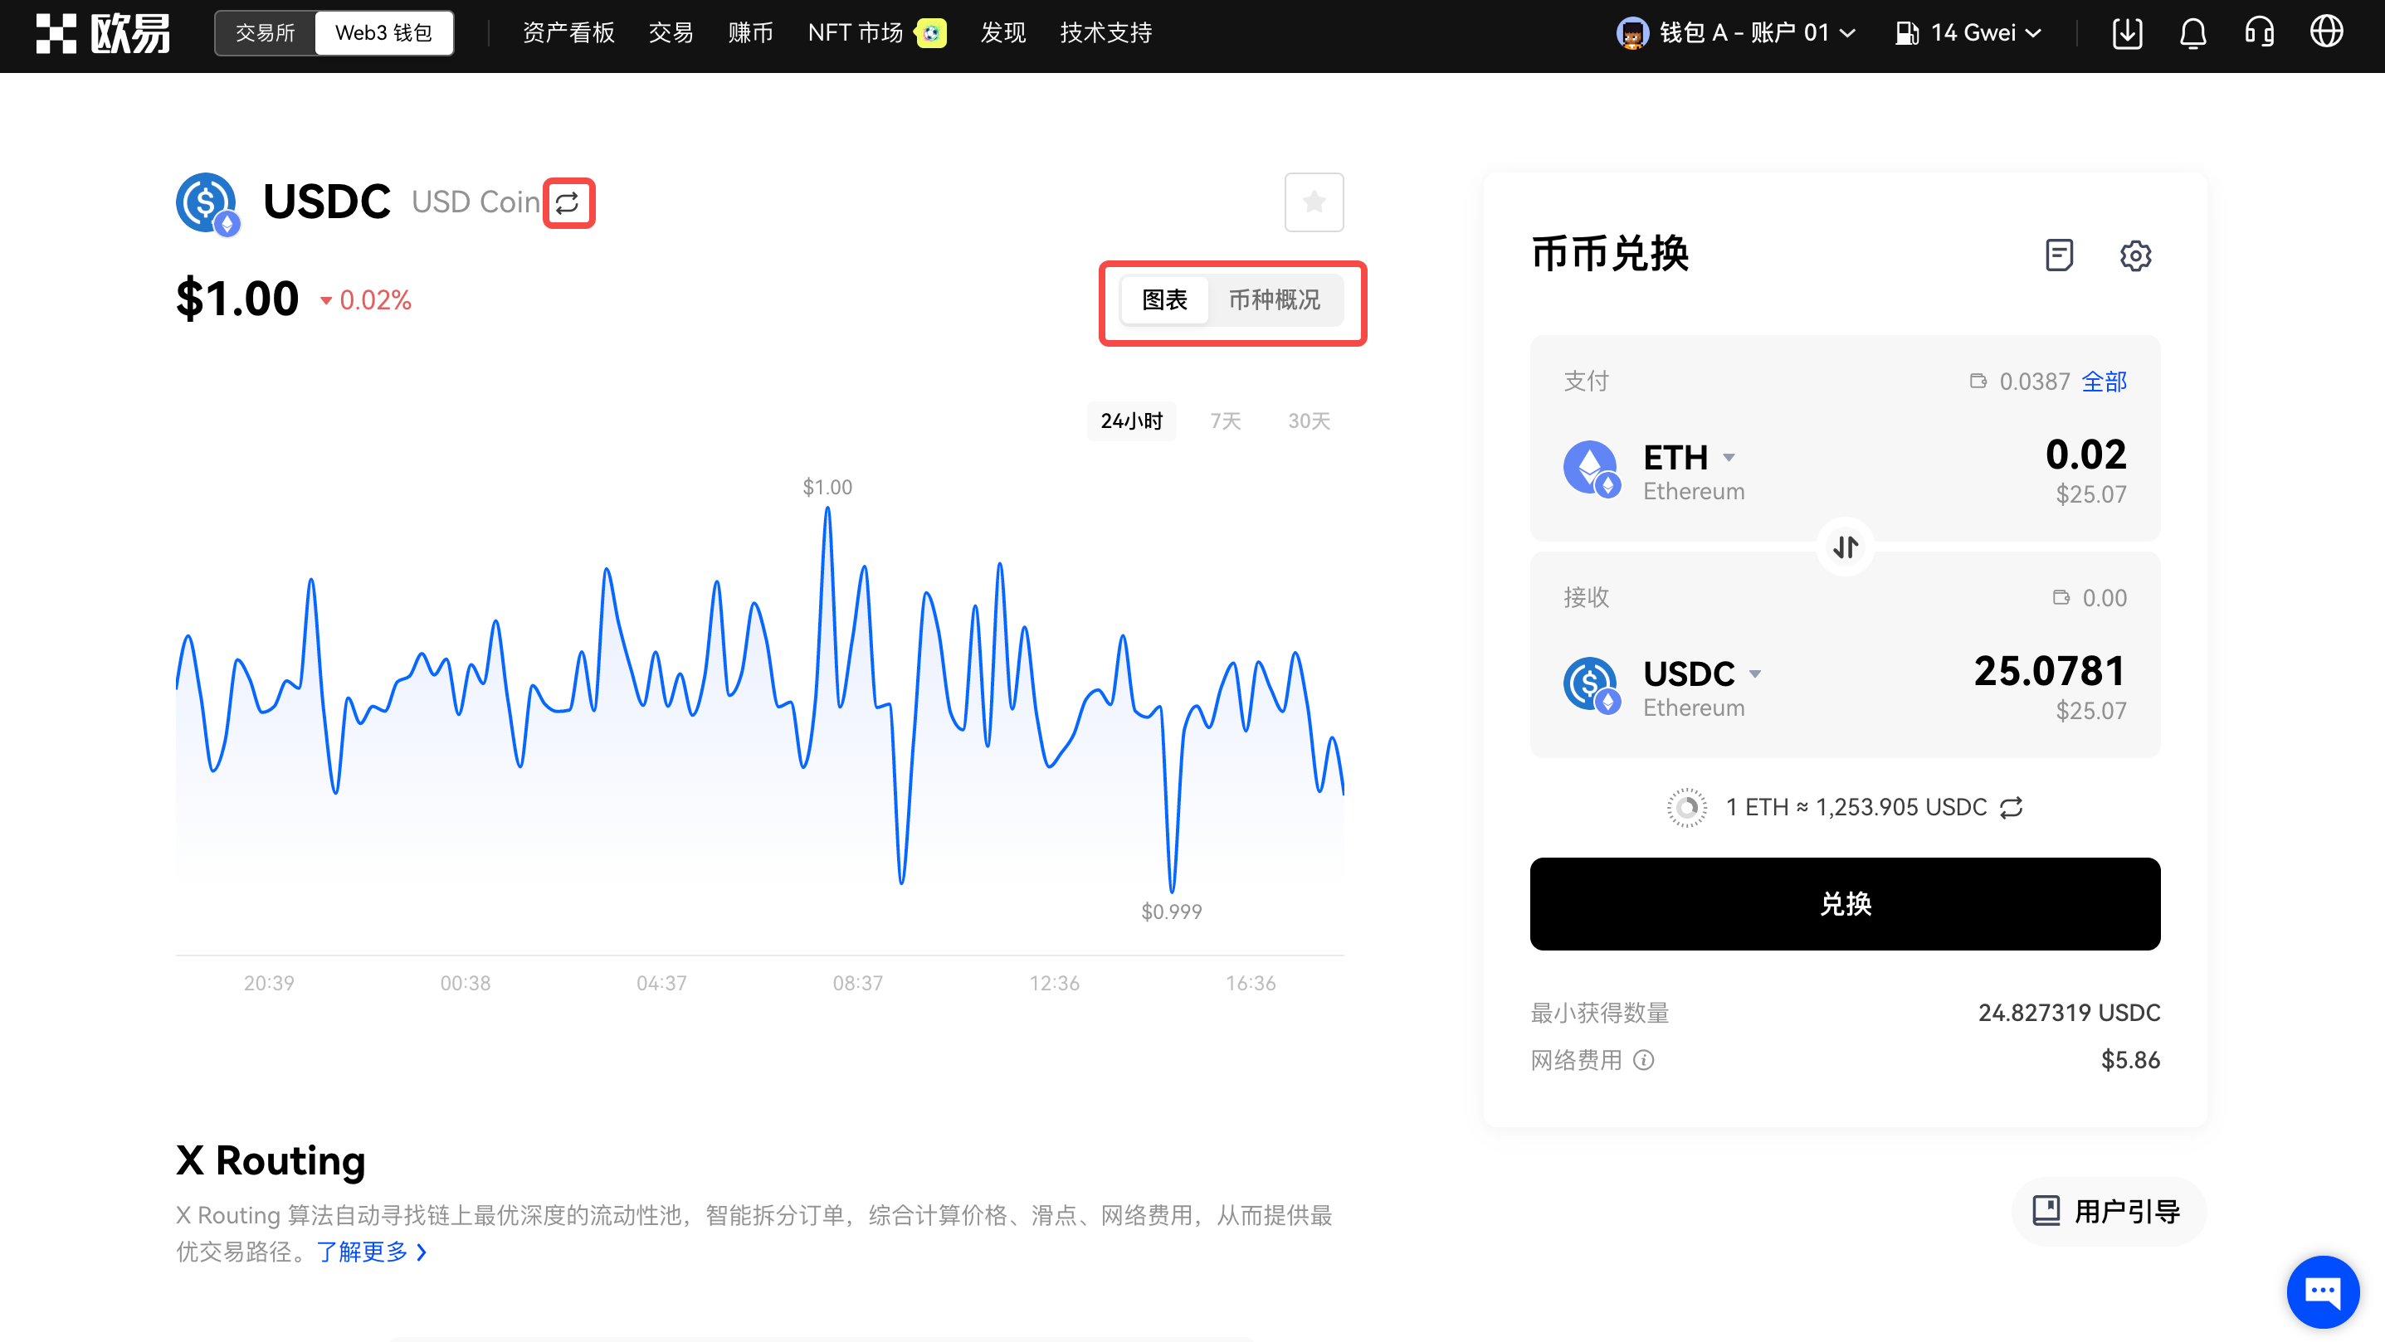Click the 0.02 pay amount field
The height and width of the screenshot is (1342, 2385).
tap(2085, 455)
